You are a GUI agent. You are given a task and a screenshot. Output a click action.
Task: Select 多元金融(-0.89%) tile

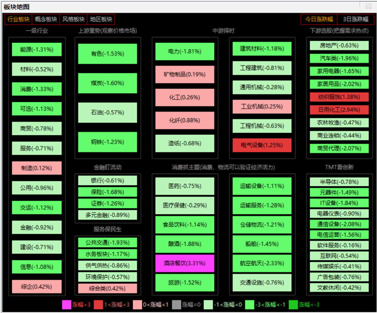pos(107,215)
